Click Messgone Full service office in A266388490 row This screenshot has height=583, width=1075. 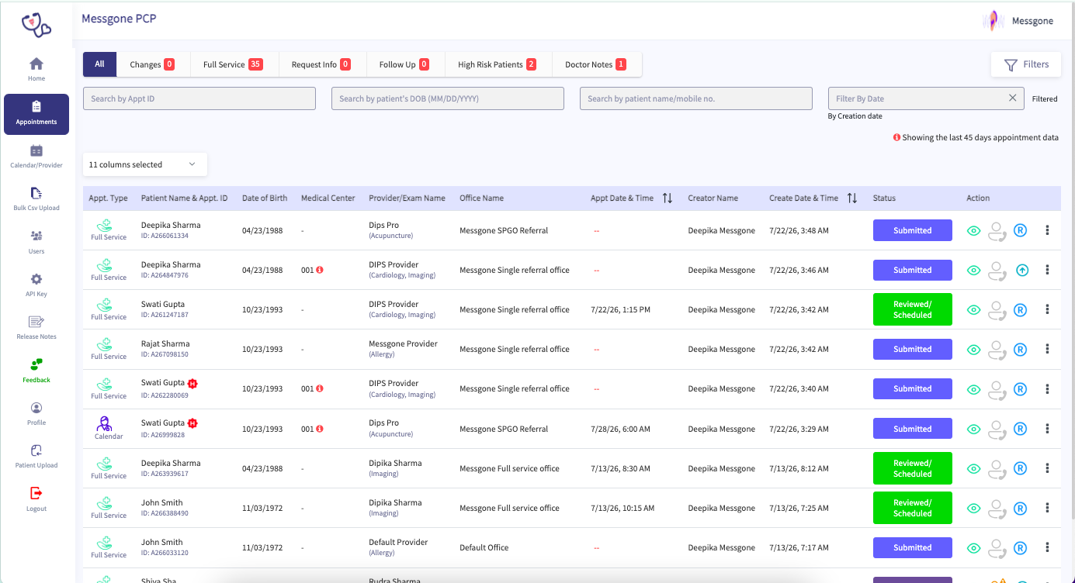coord(509,508)
